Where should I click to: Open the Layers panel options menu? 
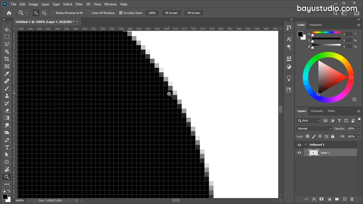pyautogui.click(x=359, y=111)
